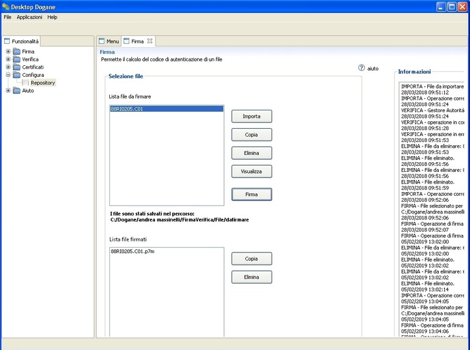Image resolution: width=470 pixels, height=350 pixels.
Task: Select Configura label in tree
Action: coord(33,75)
